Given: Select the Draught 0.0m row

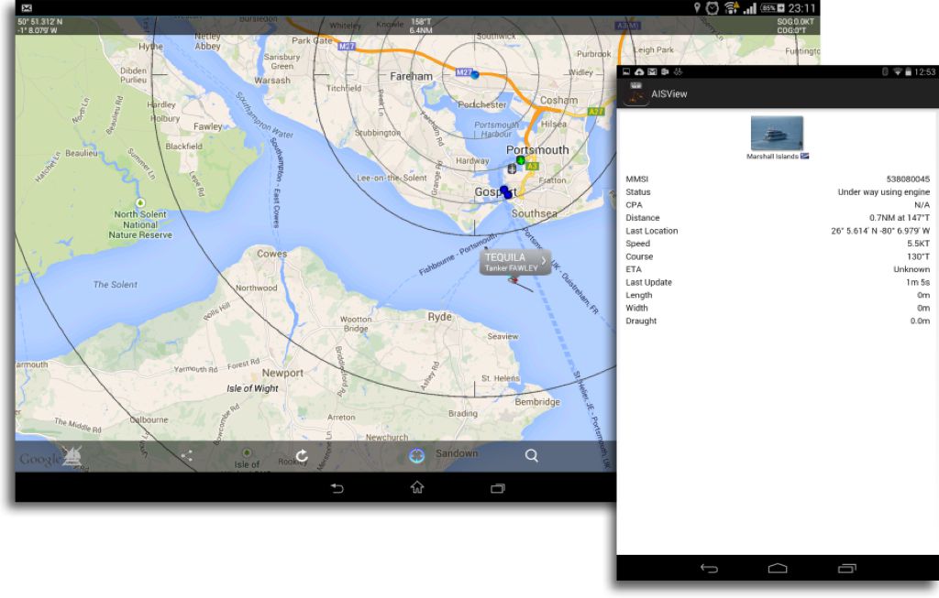Looking at the screenshot, I should 778,321.
